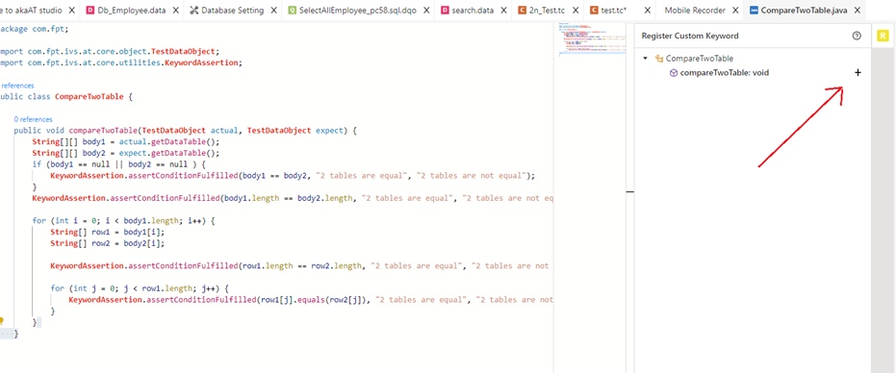The height and width of the screenshot is (373, 896).
Task: Click the test.tc* test case icon
Action: tap(595, 11)
